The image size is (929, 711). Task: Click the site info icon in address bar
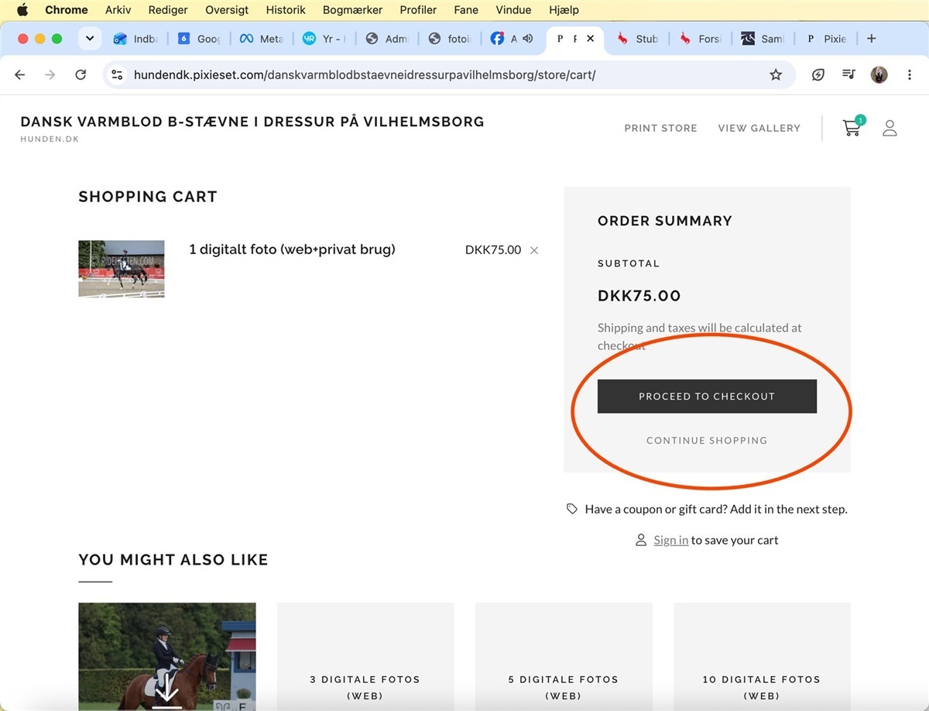117,75
